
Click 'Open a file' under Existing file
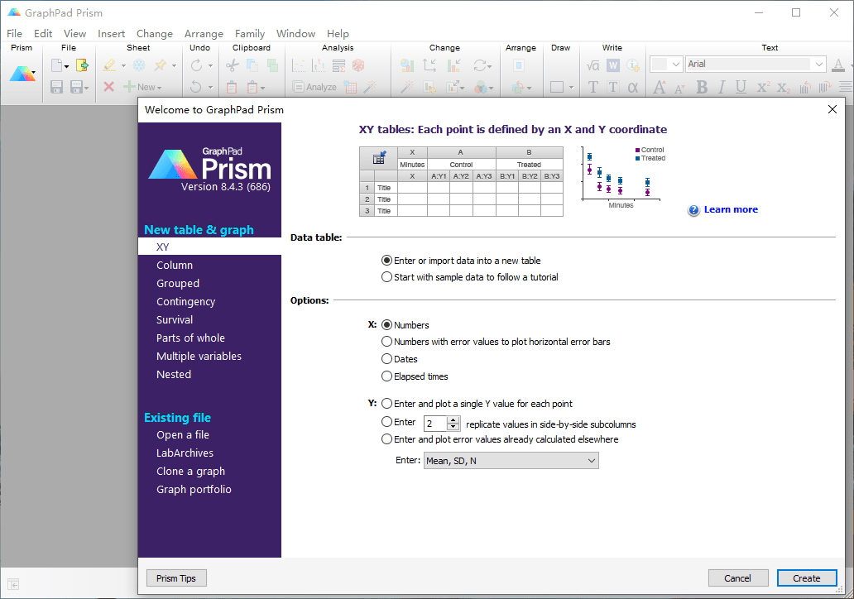tap(183, 434)
